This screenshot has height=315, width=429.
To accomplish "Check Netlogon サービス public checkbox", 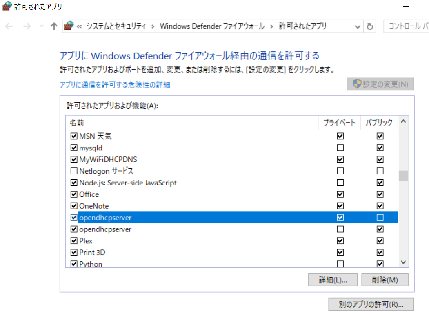I will pyautogui.click(x=380, y=171).
